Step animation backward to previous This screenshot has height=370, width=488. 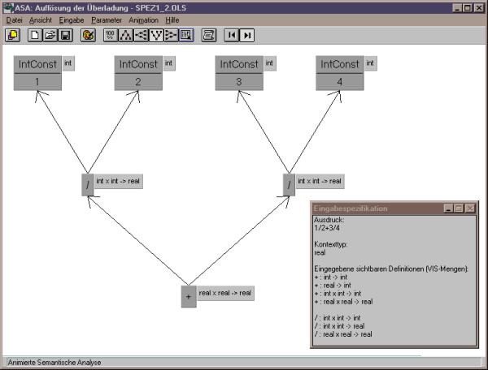232,35
